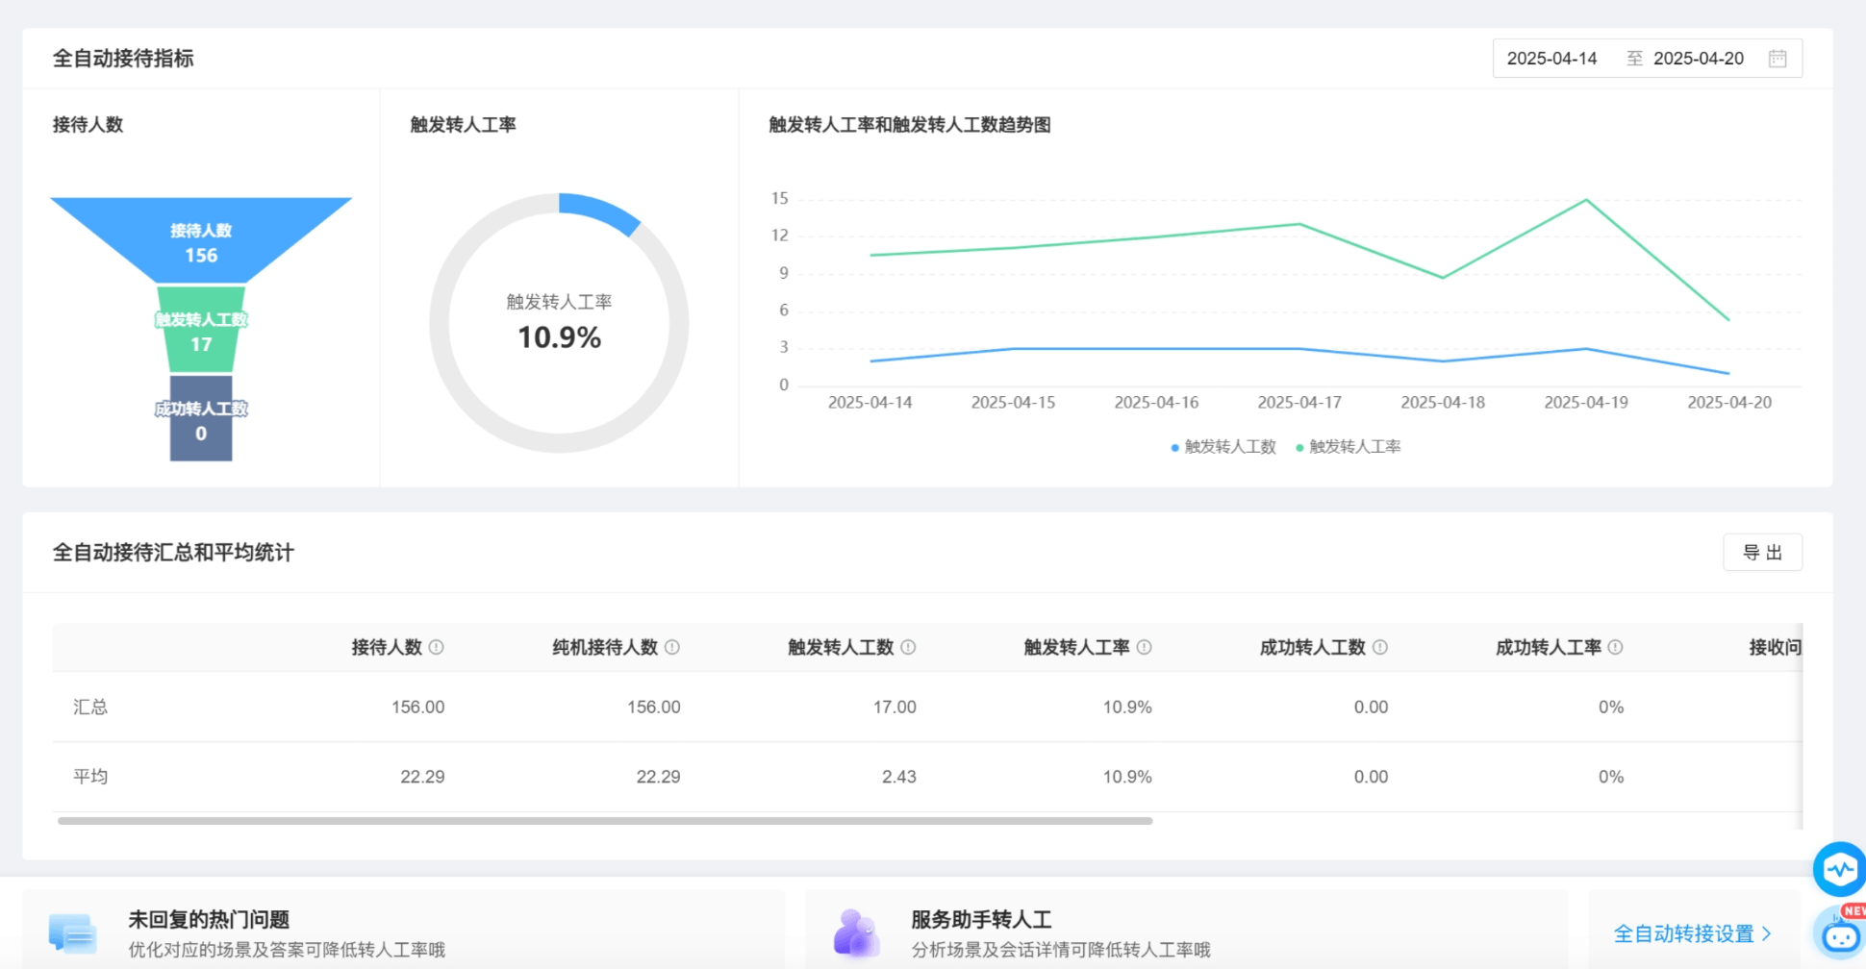Select the 汇总 row label

coord(90,707)
